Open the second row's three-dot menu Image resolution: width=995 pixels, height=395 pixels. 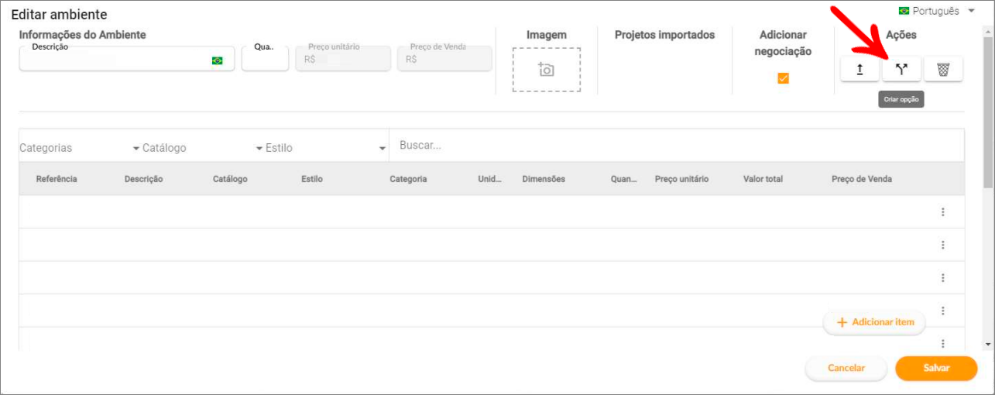point(942,245)
